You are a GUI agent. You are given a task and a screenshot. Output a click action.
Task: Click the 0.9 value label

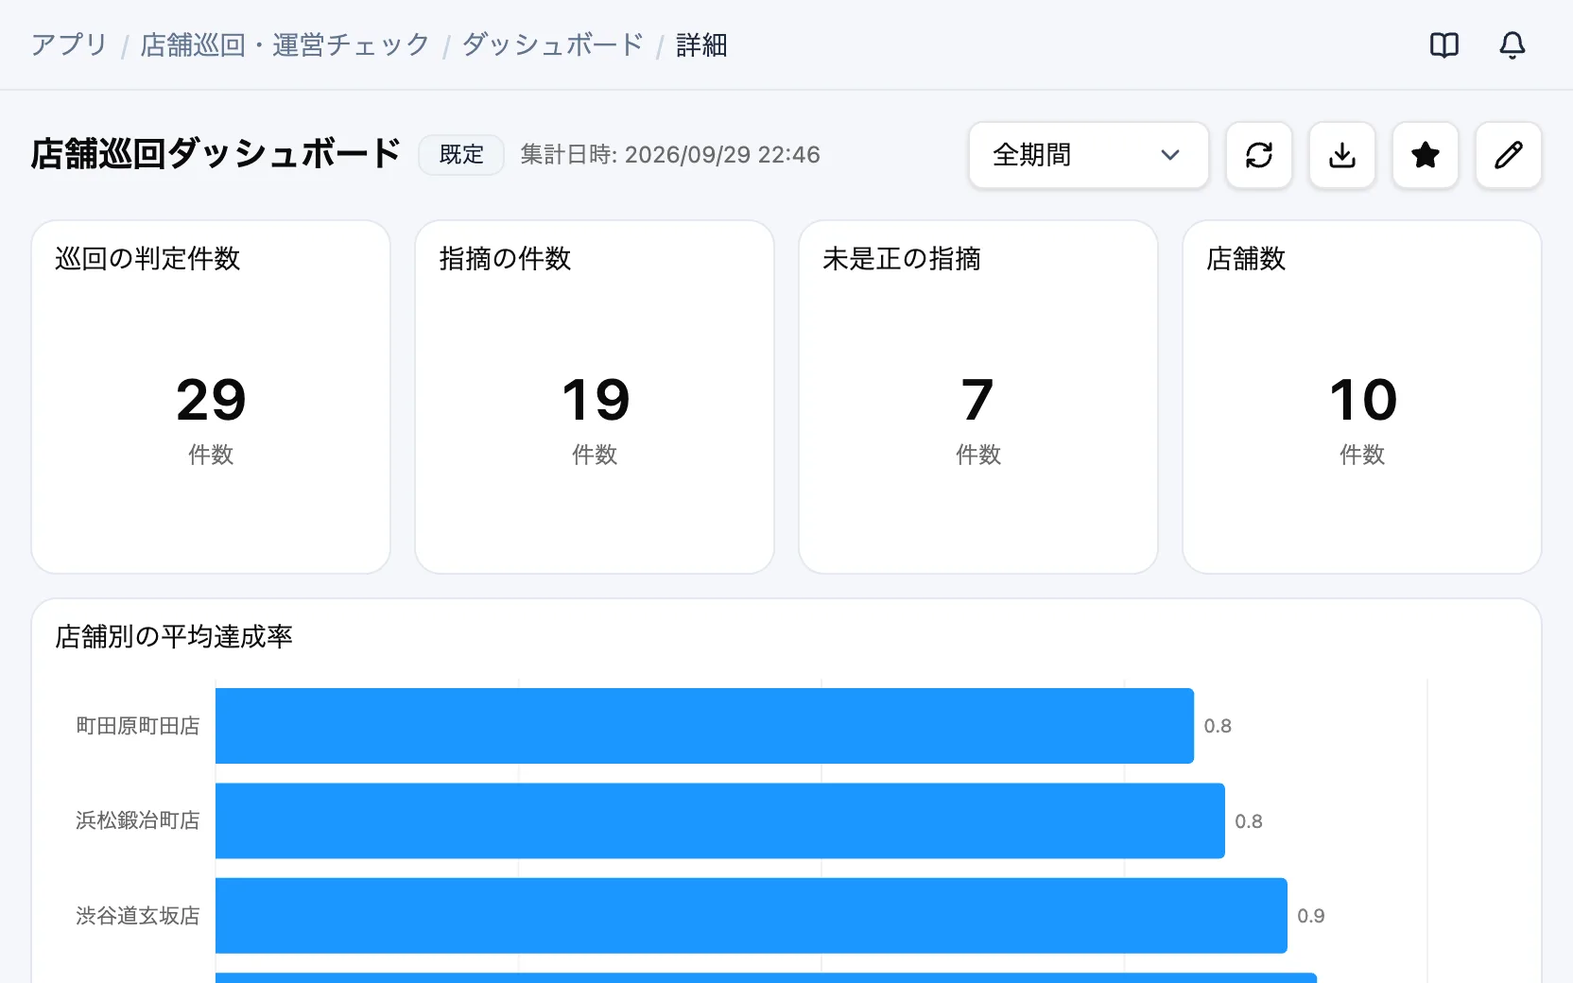pos(1311,916)
